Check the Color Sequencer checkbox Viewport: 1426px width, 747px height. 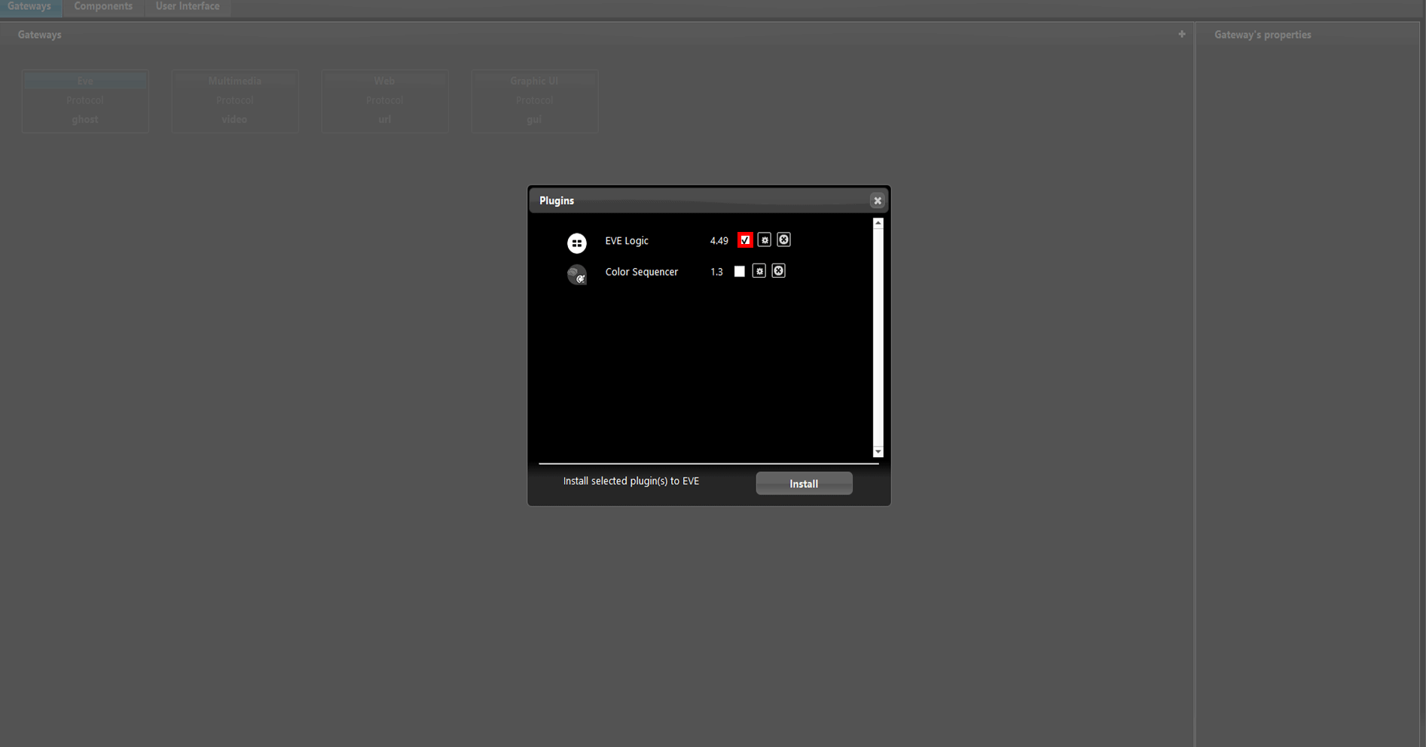[x=739, y=271]
